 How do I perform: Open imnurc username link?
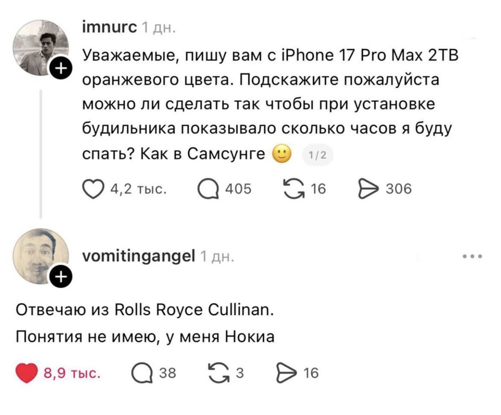[109, 28]
